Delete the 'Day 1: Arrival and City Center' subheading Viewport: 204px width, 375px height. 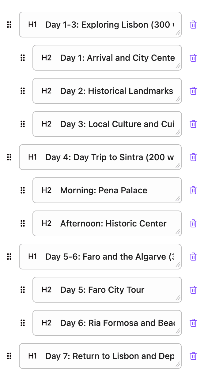pos(193,58)
